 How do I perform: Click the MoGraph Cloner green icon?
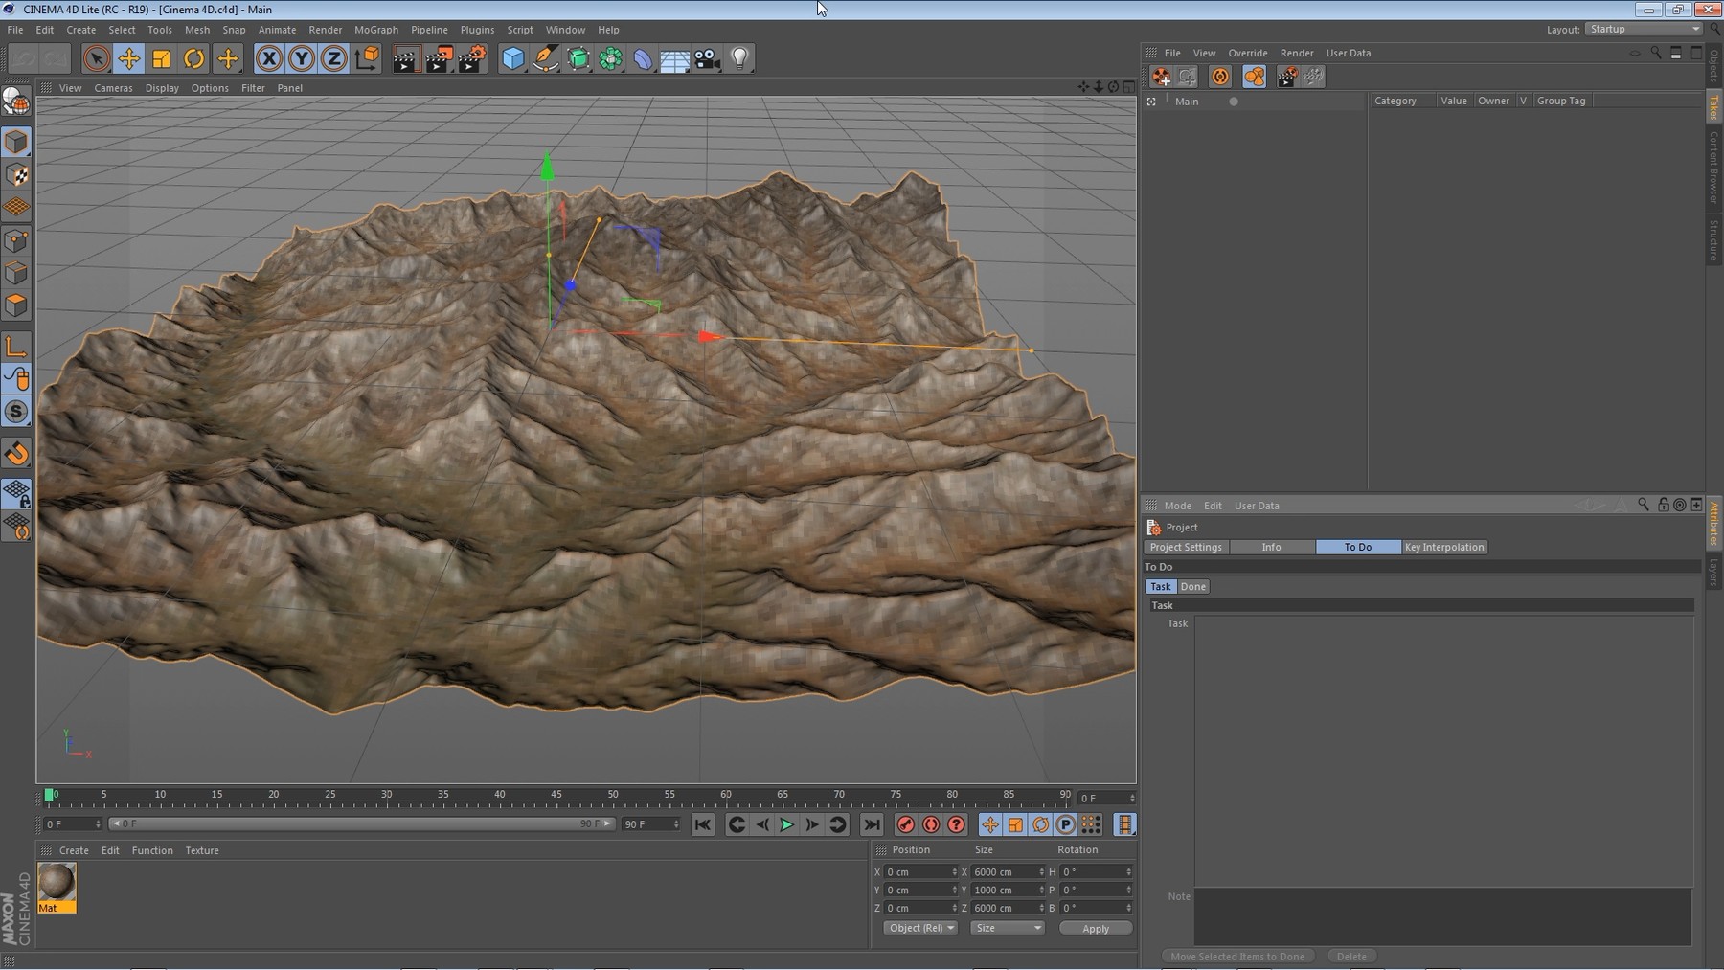coord(610,58)
